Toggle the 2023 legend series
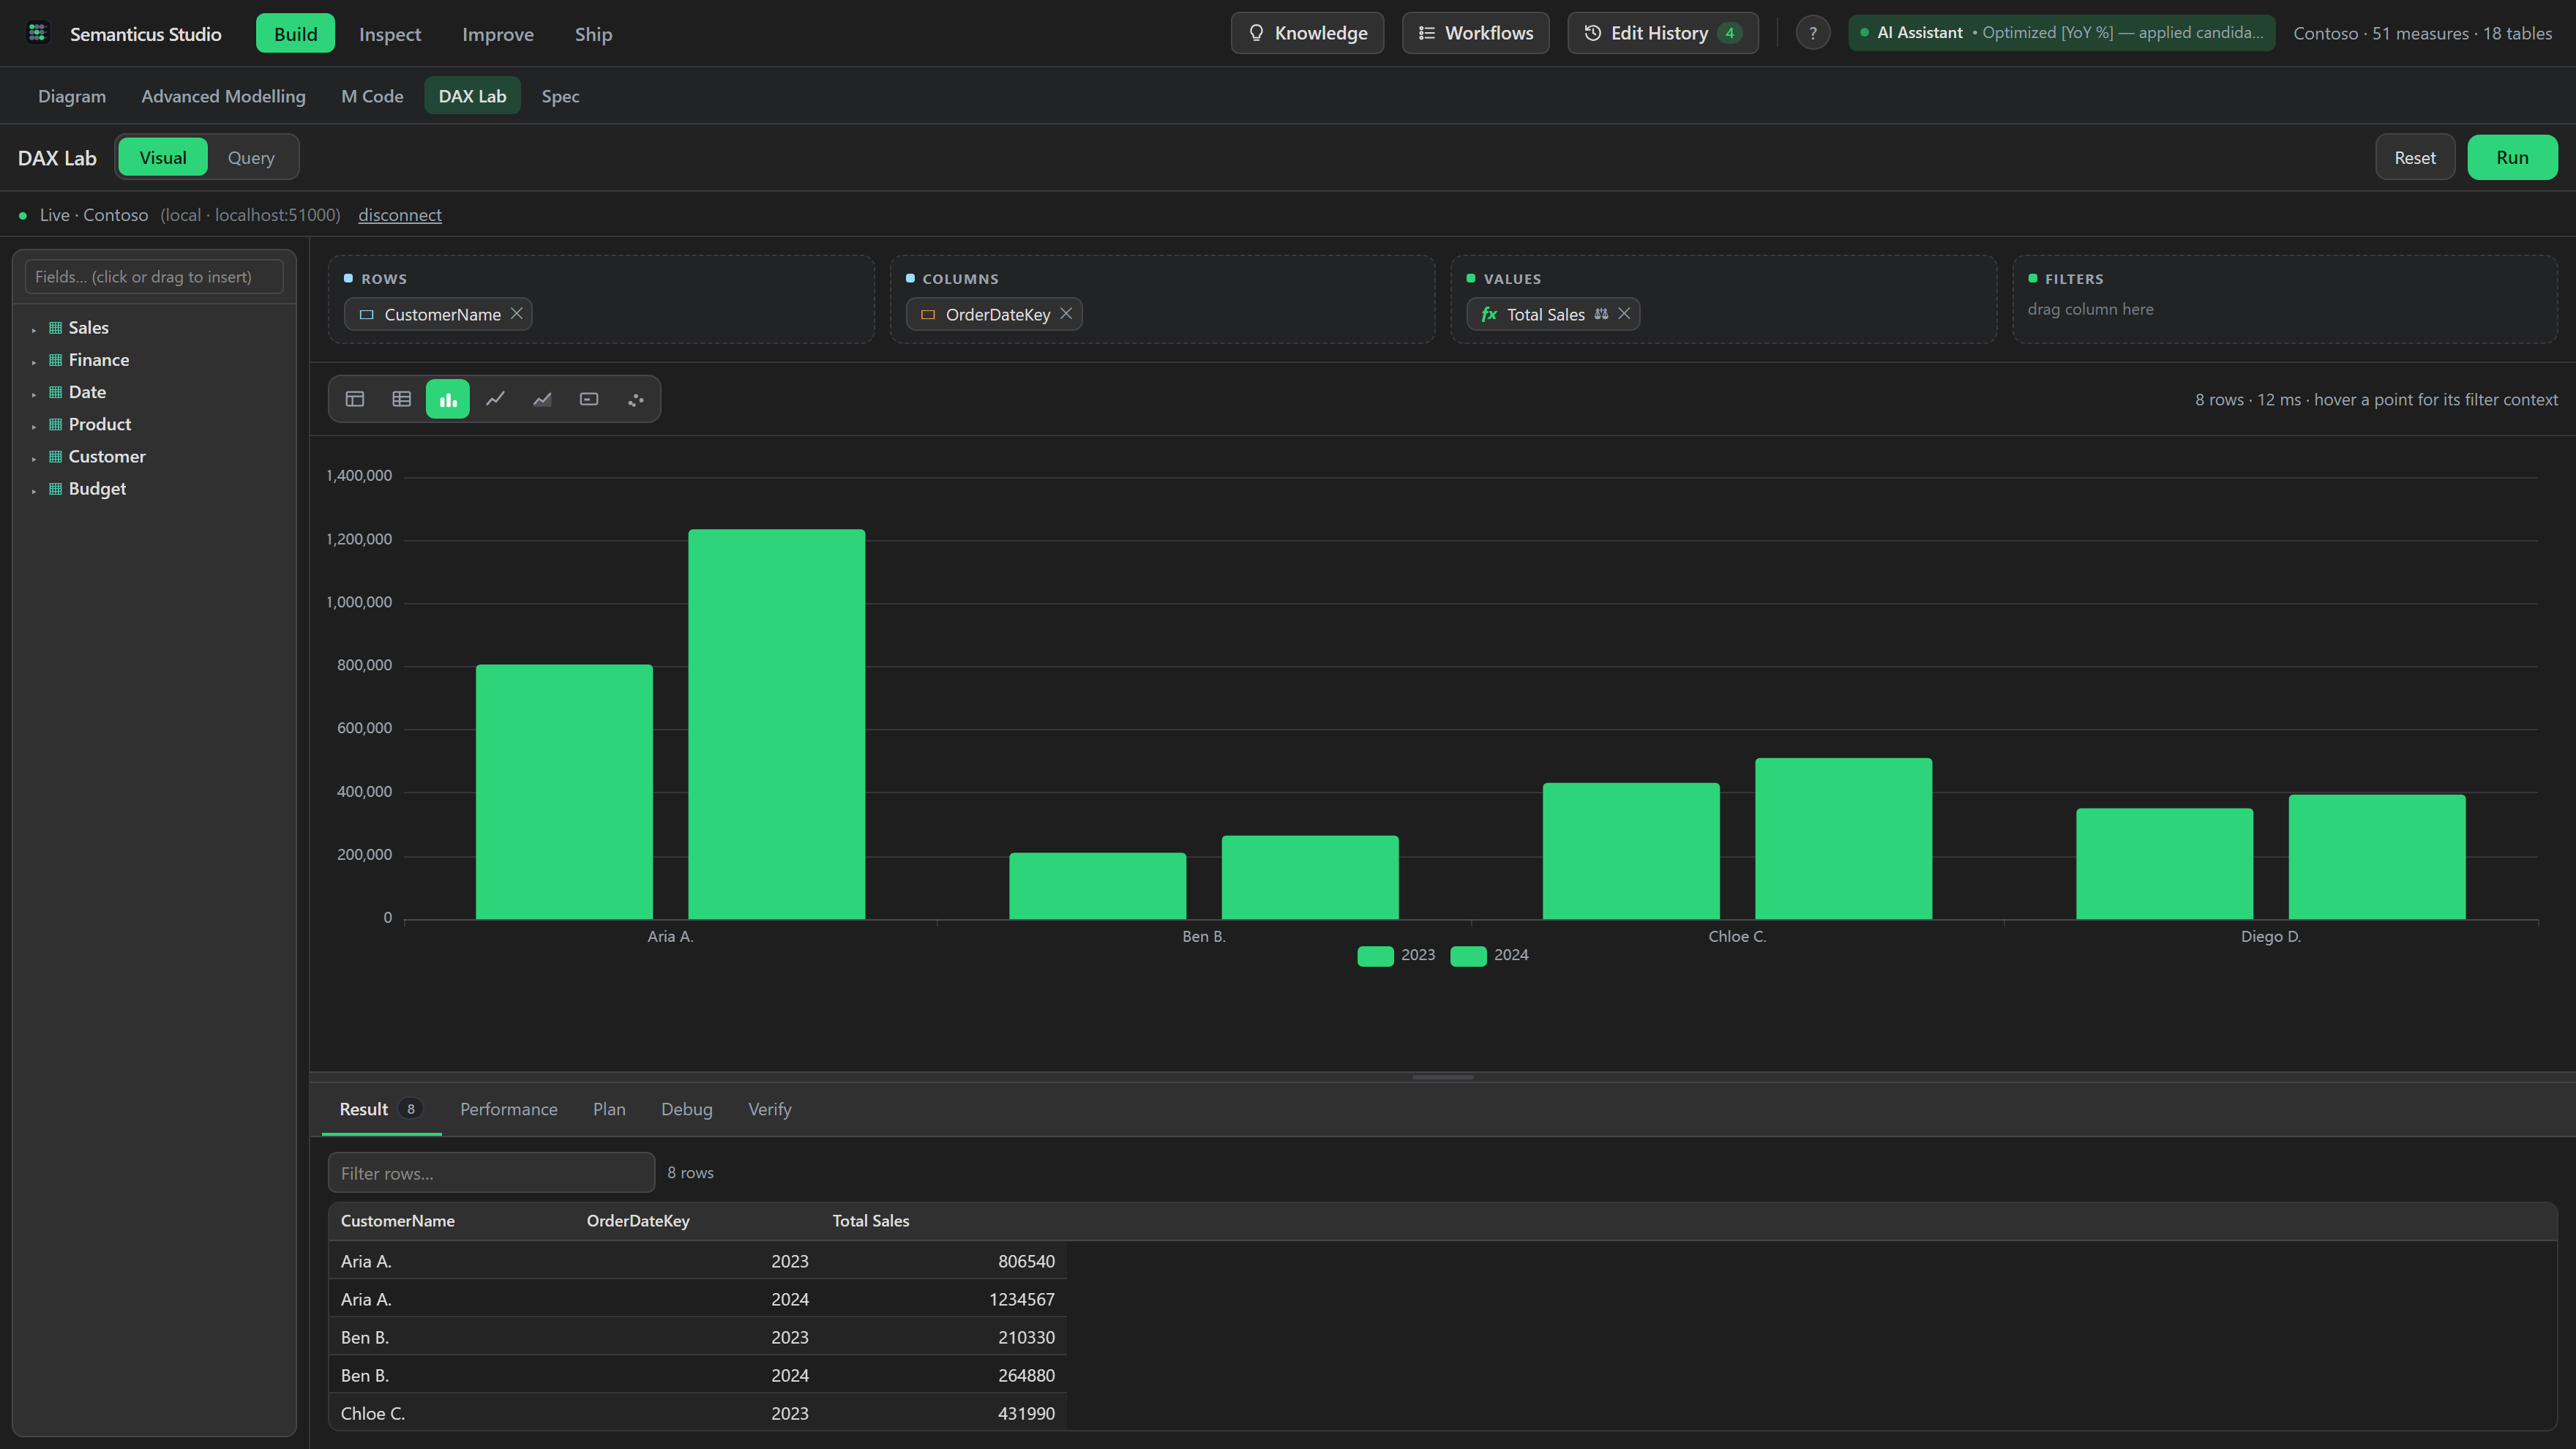 [1396, 955]
